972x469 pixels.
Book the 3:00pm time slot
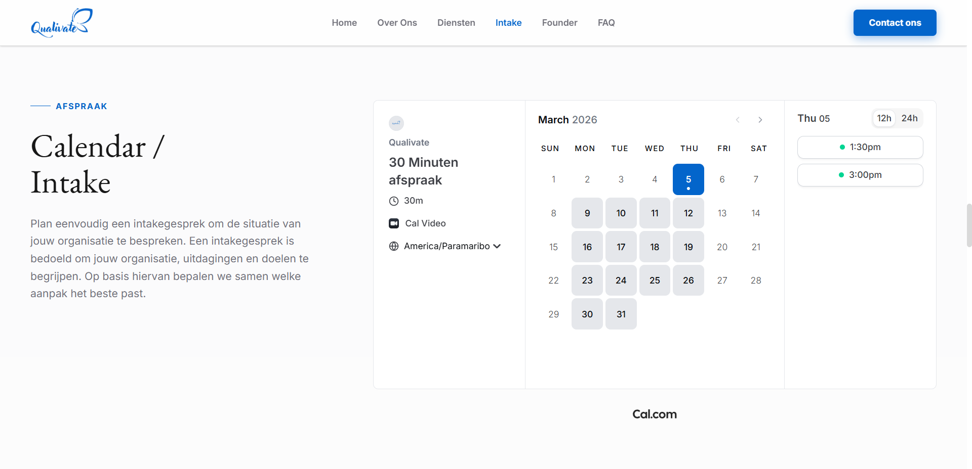click(860, 175)
